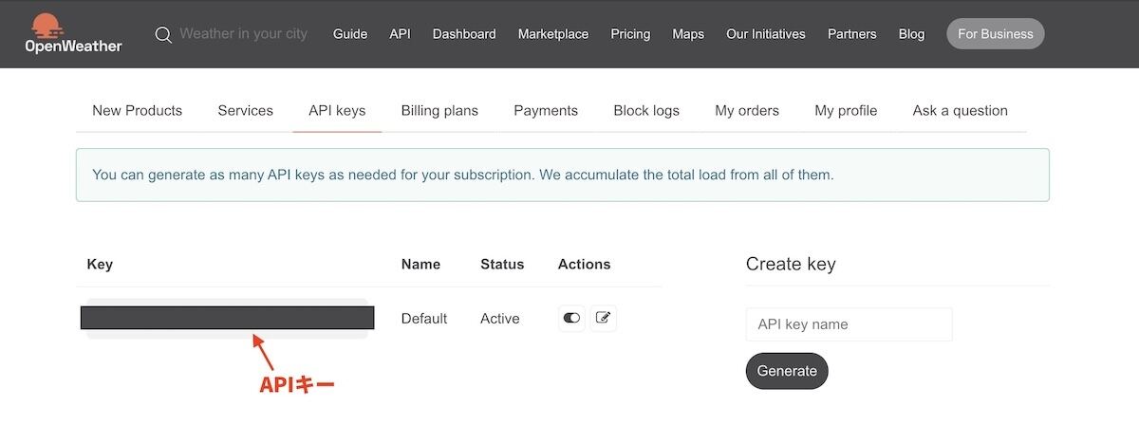The height and width of the screenshot is (443, 1139).
Task: Click the Weather in your city search box
Action: click(244, 33)
